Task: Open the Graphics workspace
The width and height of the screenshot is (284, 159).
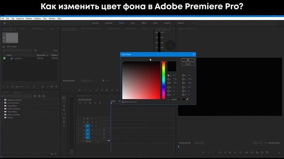Action: coord(167,23)
